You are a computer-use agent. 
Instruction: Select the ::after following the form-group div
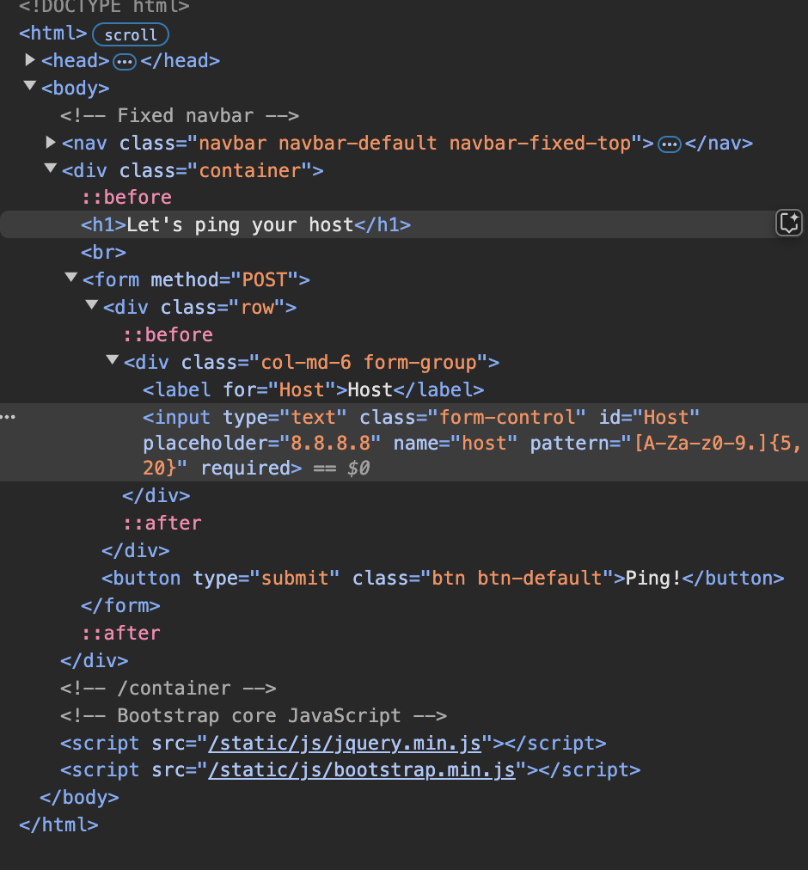tap(162, 524)
